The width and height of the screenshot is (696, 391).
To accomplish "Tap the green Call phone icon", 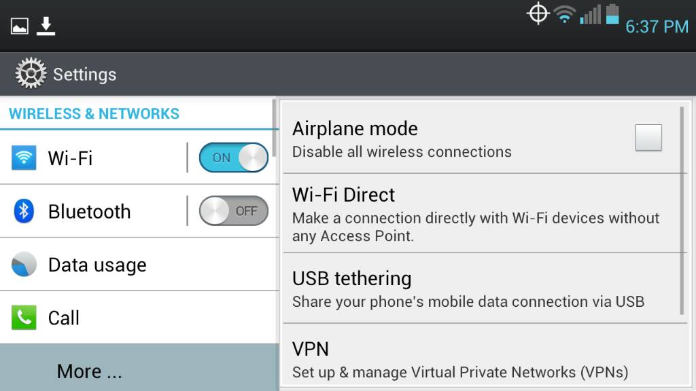I will 24,318.
